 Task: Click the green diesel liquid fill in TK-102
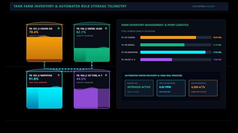coord(92,55)
